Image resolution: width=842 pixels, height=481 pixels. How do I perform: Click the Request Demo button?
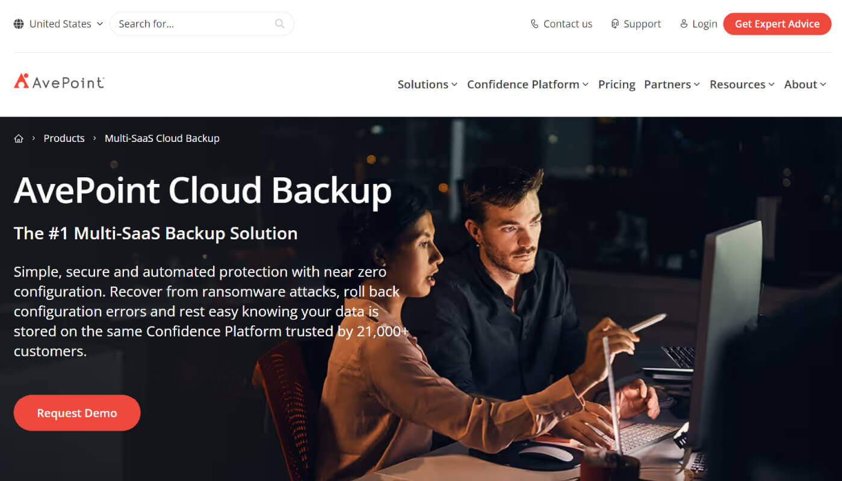tap(77, 413)
